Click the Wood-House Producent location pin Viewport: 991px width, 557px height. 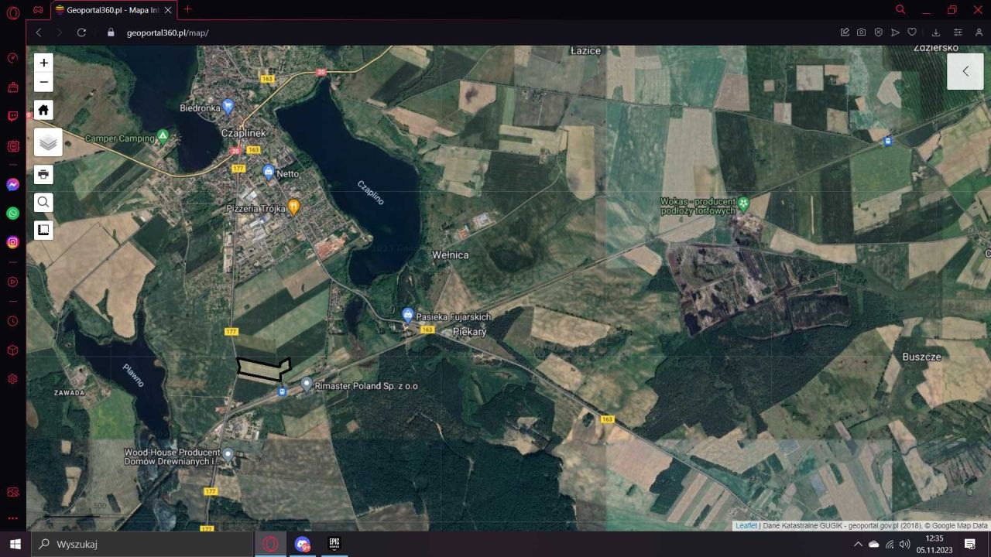click(228, 453)
